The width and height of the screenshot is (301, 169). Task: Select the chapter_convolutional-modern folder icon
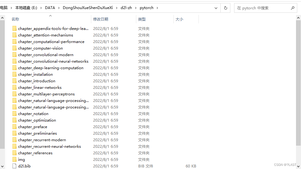14,55
